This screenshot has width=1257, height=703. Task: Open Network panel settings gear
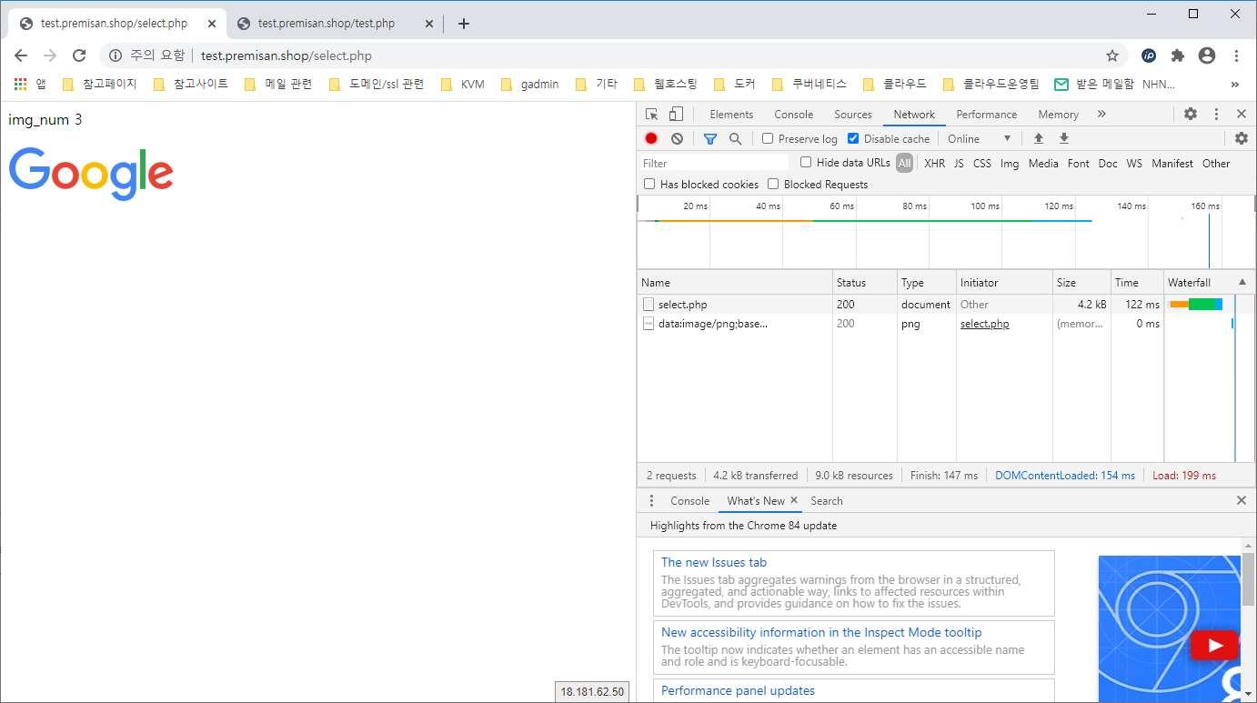(x=1242, y=138)
